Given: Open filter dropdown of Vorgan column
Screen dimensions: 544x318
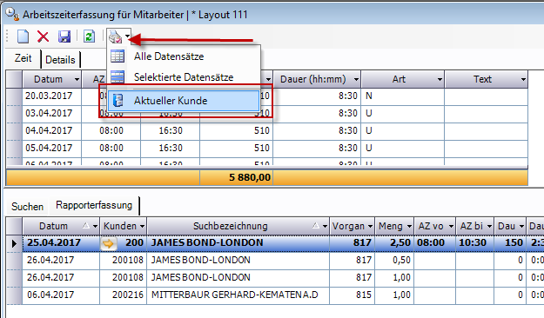Looking at the screenshot, I should tap(370, 227).
